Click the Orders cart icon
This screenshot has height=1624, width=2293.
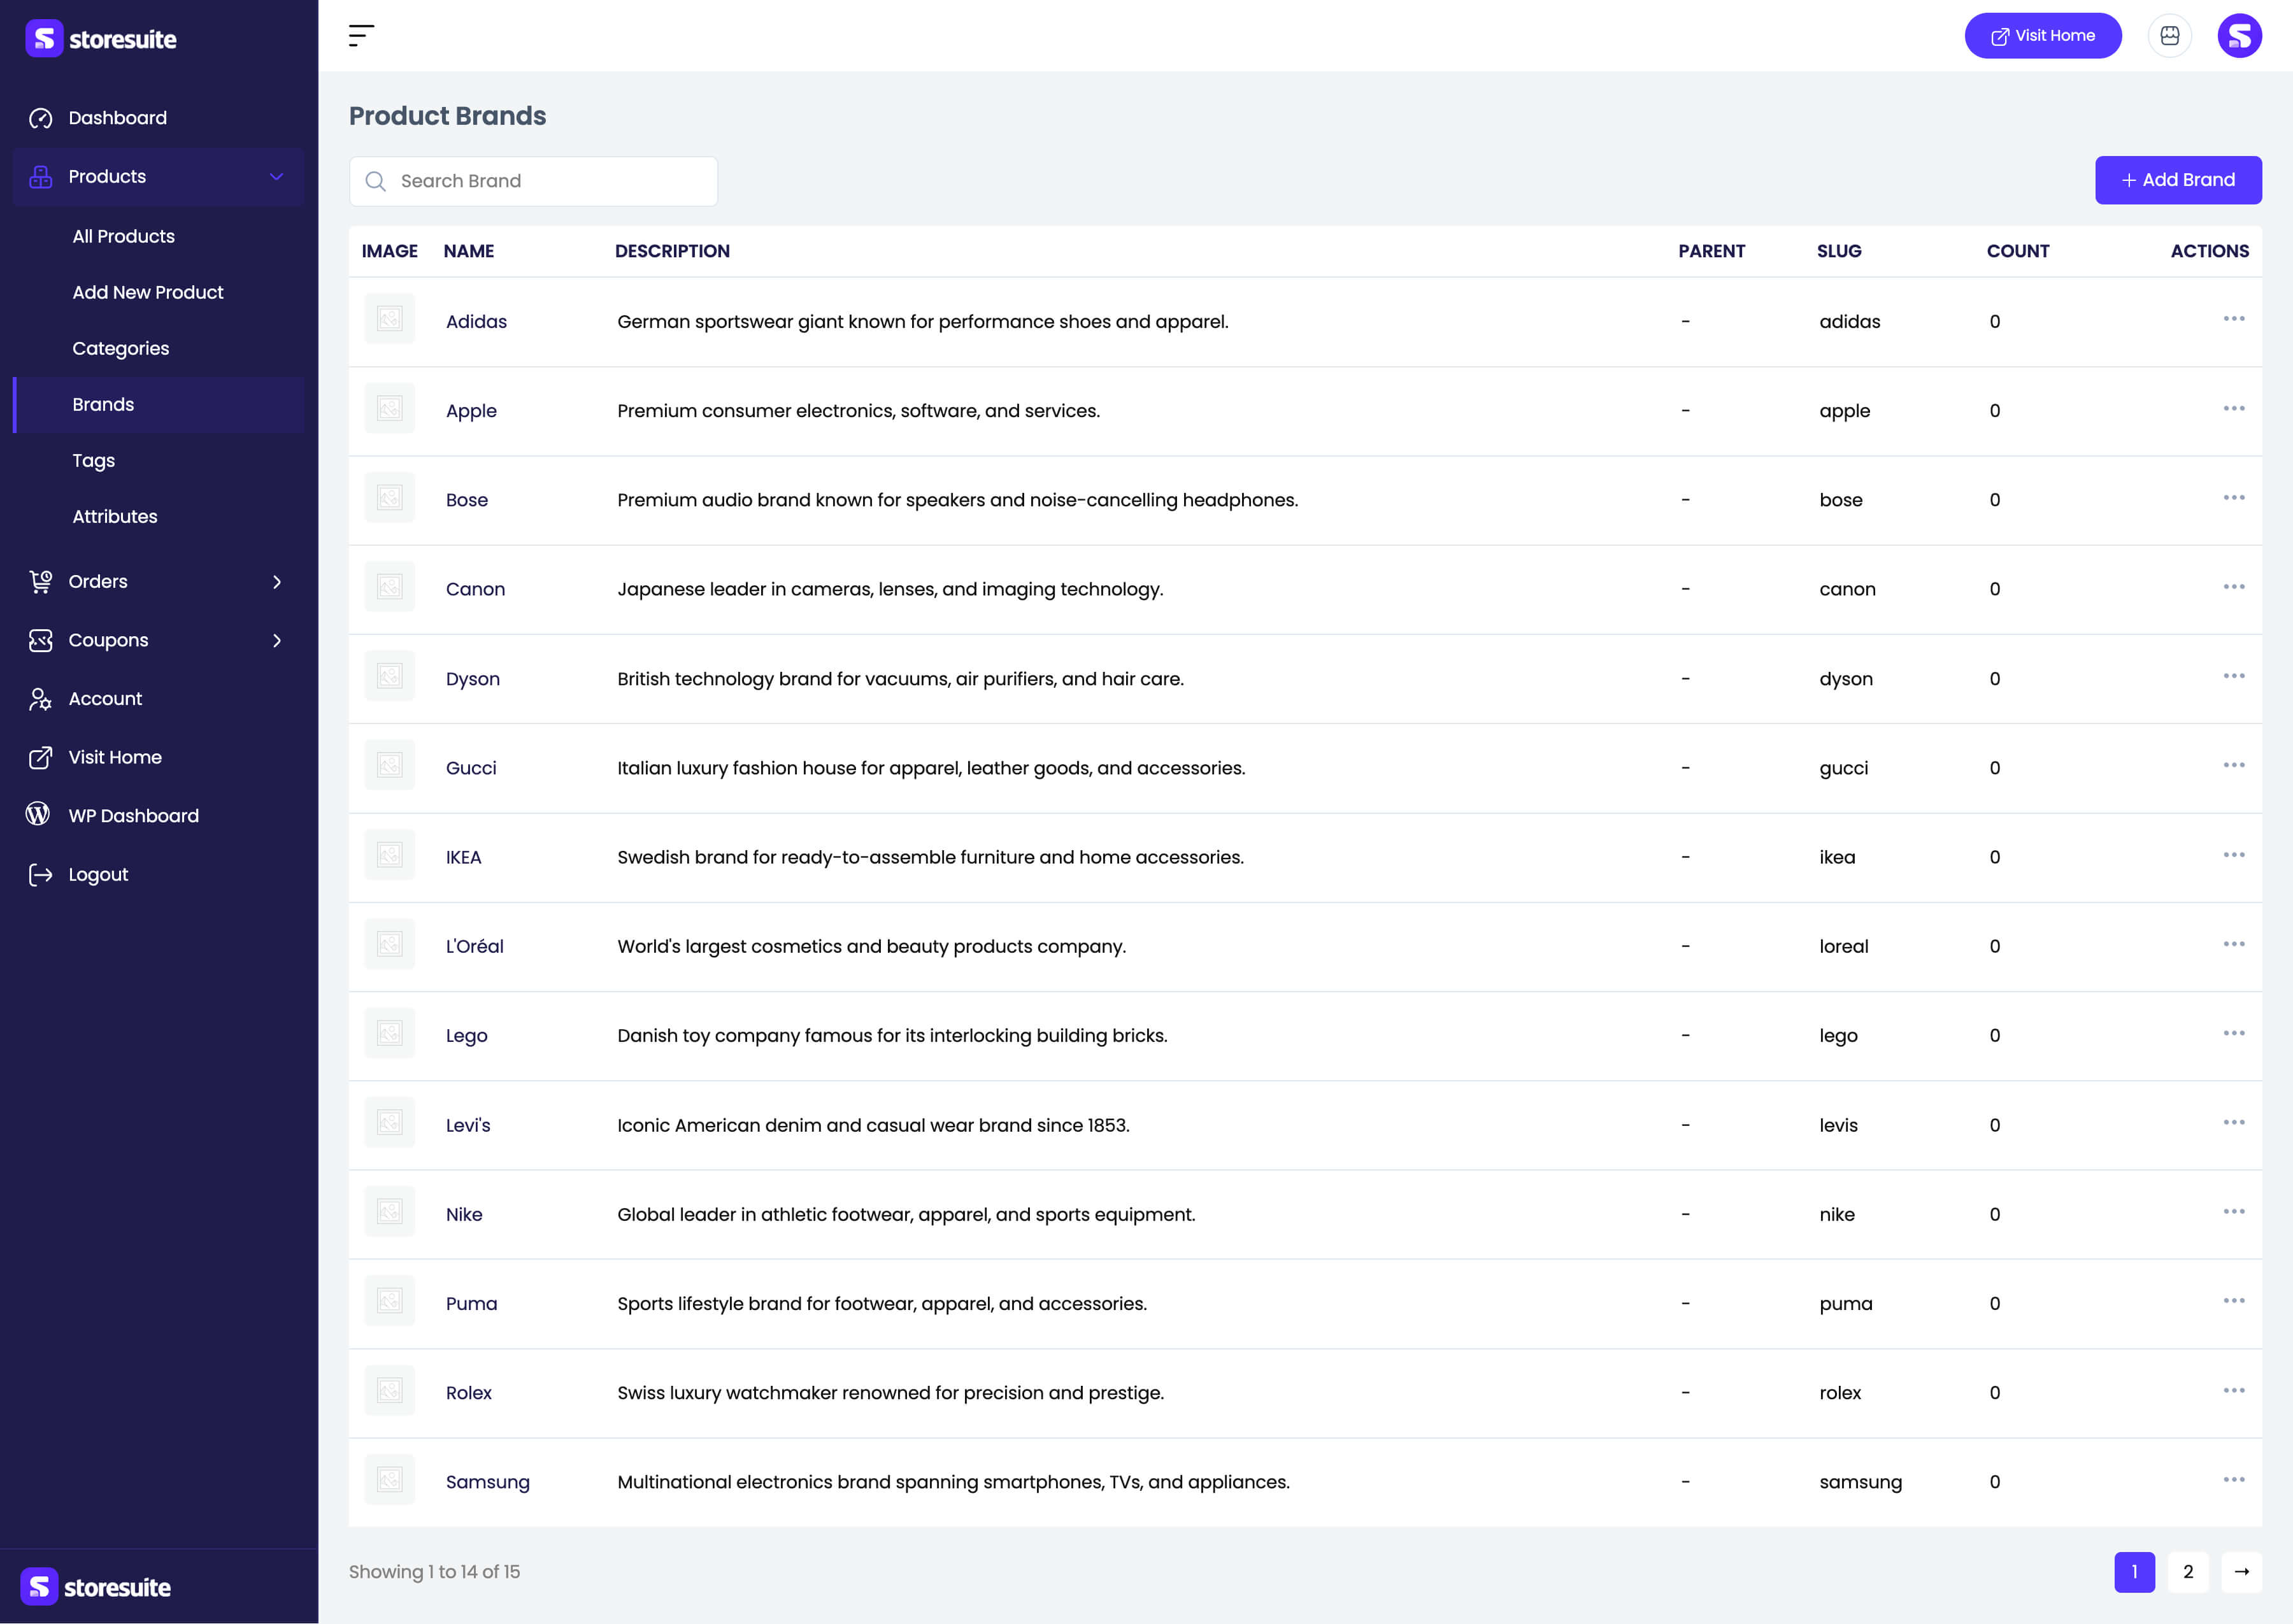pyautogui.click(x=40, y=582)
